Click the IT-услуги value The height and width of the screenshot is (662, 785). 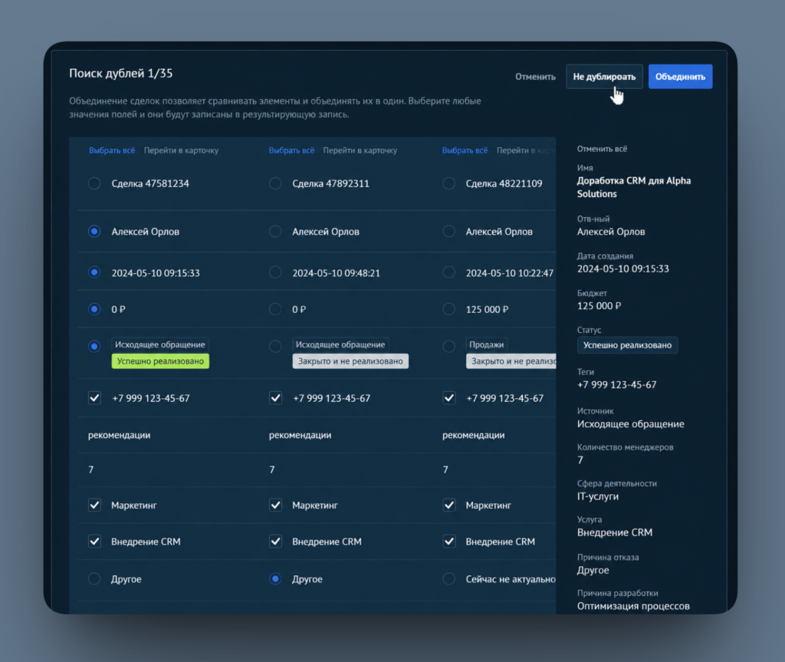click(x=598, y=496)
